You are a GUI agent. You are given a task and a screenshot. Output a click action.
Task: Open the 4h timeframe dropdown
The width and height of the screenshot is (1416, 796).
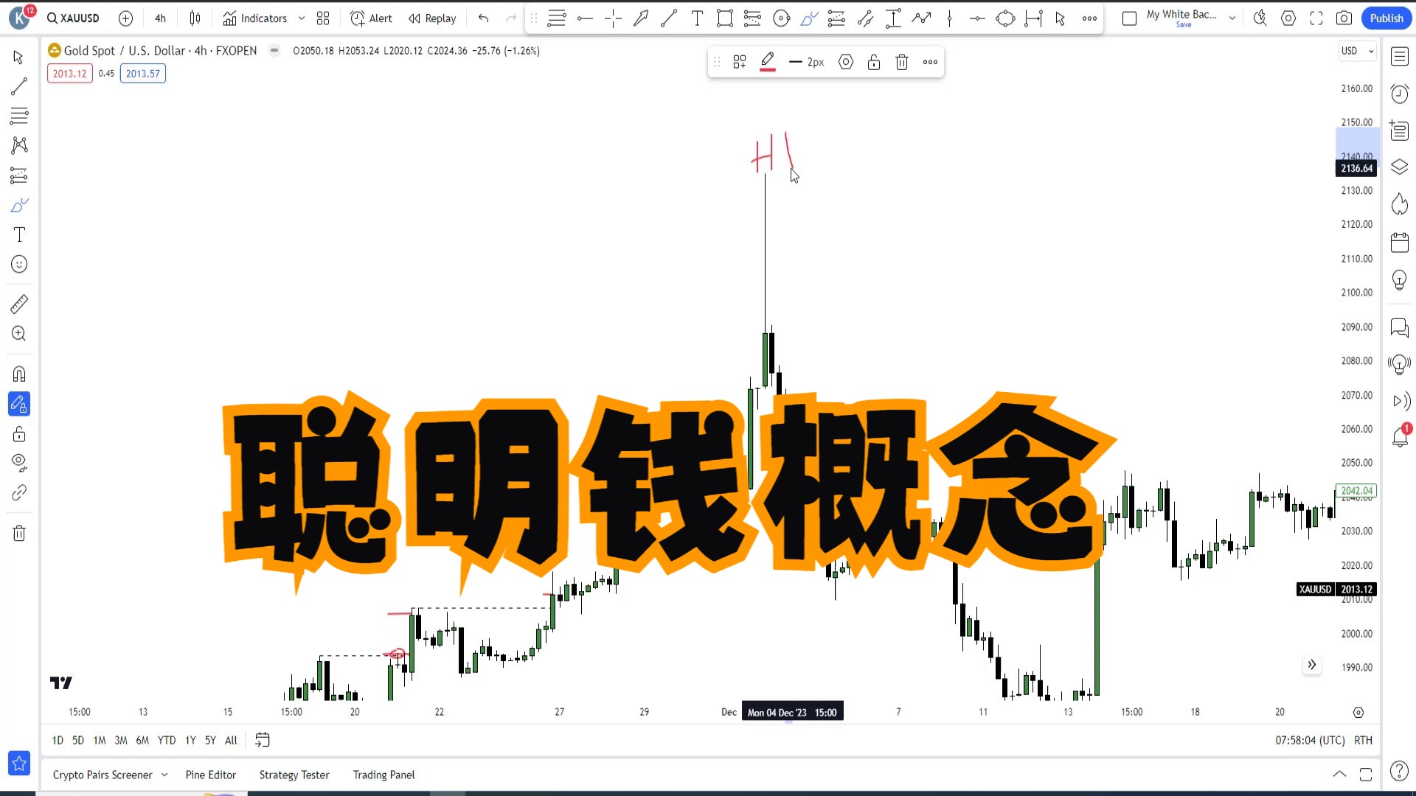tap(159, 18)
